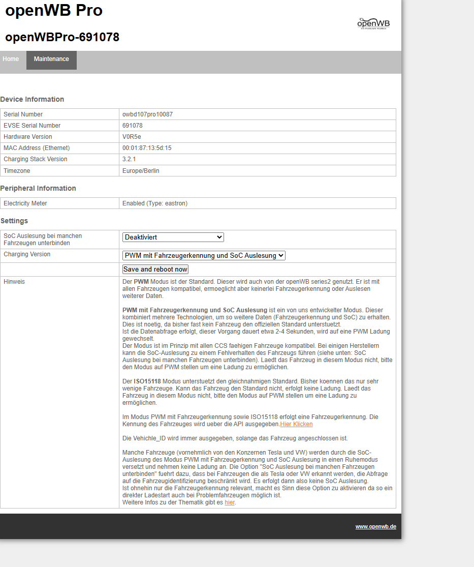Image resolution: width=474 pixels, height=567 pixels.
Task: Click the Electricity Meter label
Action: (x=25, y=203)
